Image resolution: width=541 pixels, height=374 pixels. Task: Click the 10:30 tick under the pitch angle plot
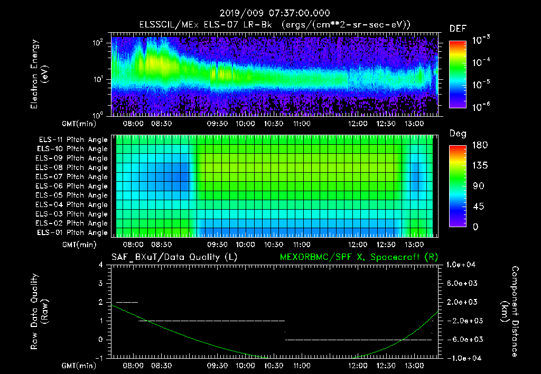click(x=274, y=245)
